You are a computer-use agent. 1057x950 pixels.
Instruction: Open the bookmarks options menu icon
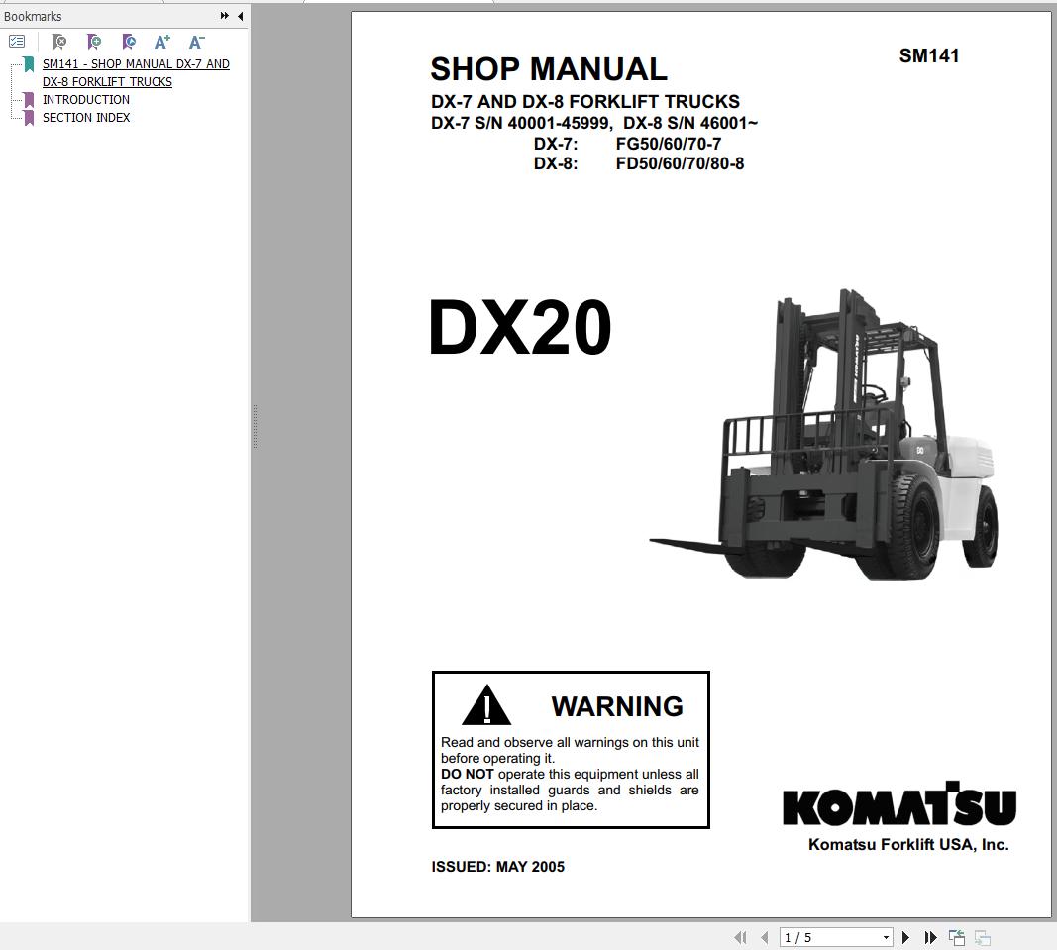(17, 42)
